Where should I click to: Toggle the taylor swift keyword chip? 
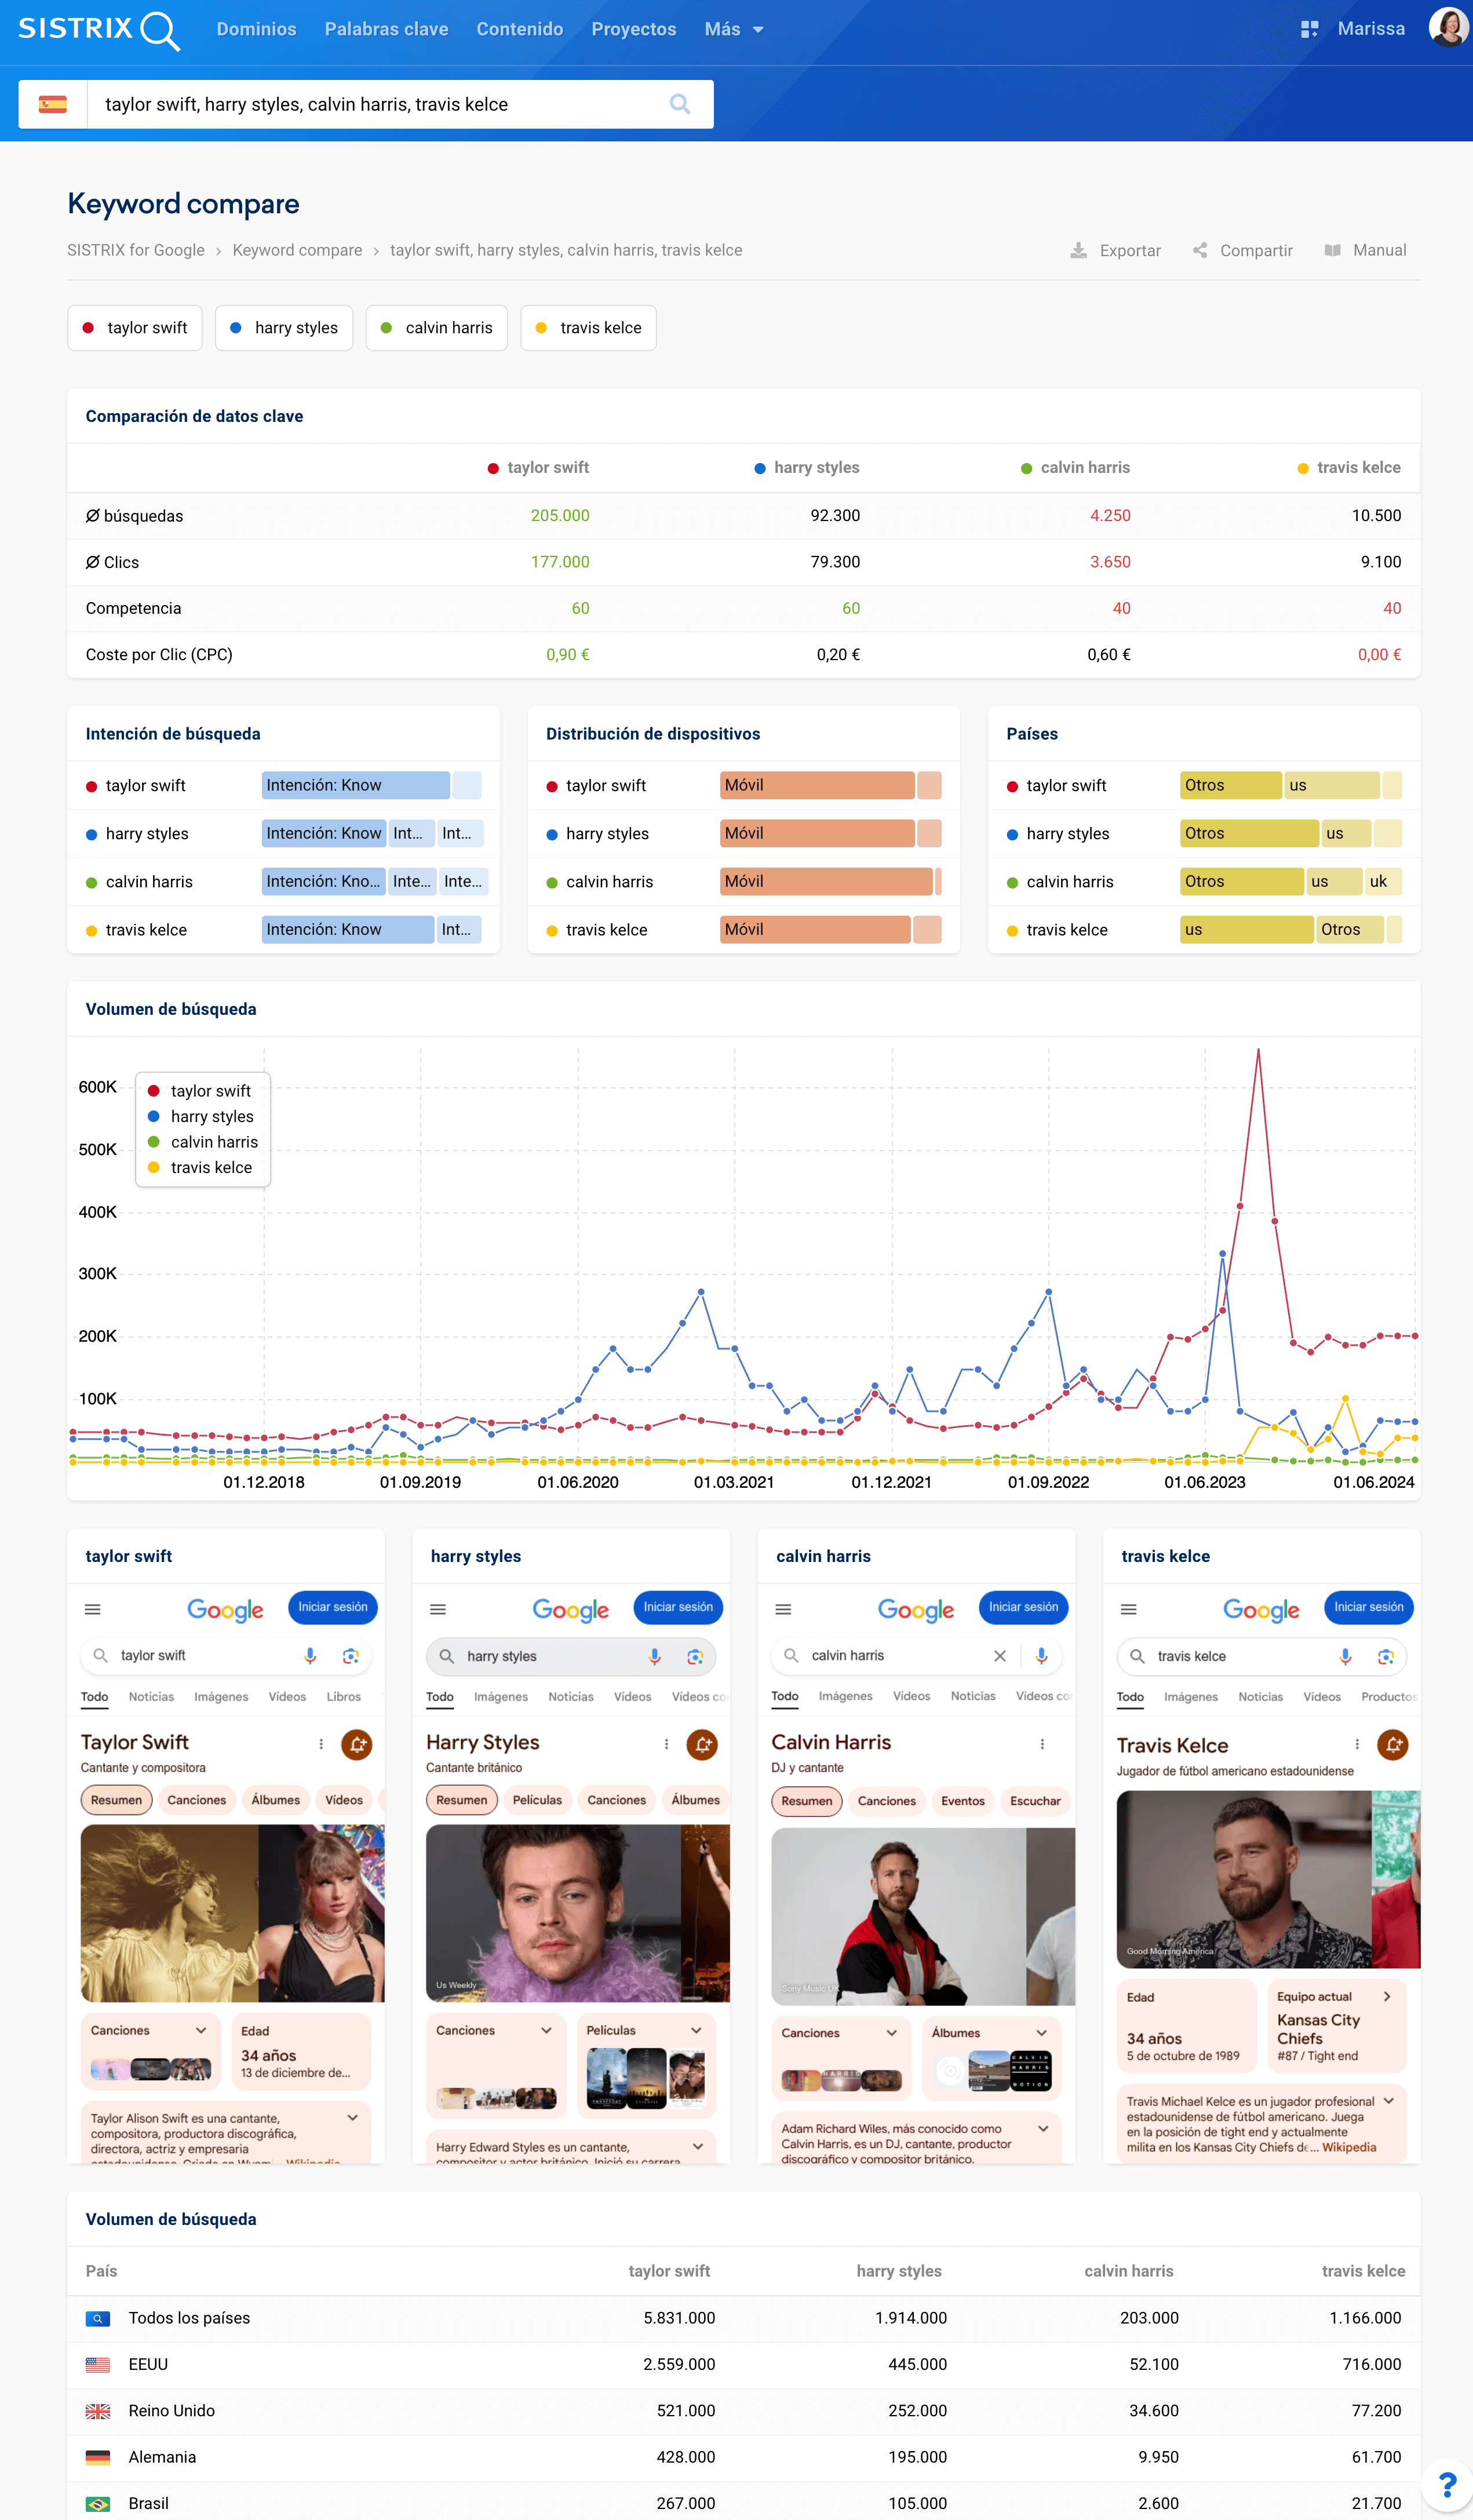pyautogui.click(x=135, y=328)
